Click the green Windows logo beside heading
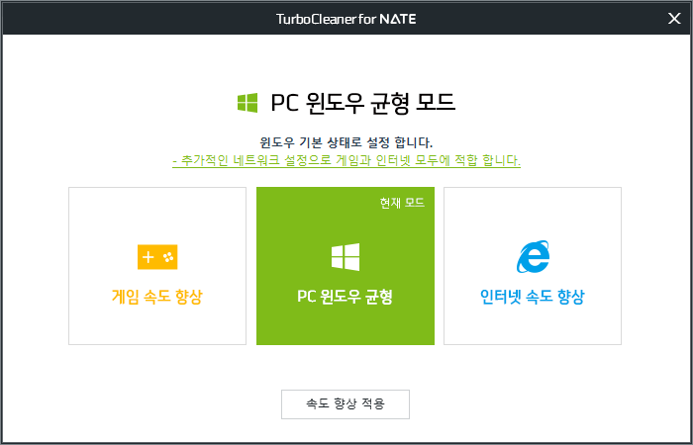Viewport: 693px width, 445px height. point(247,103)
